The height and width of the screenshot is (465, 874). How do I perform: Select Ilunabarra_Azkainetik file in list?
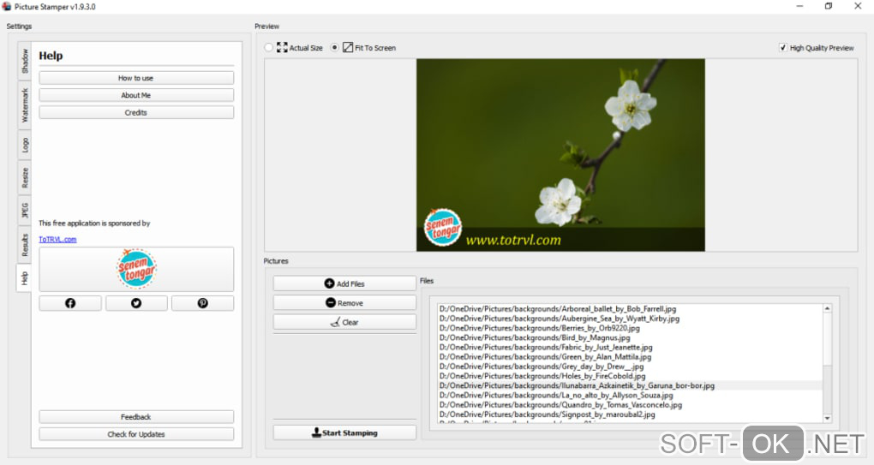[x=630, y=385]
